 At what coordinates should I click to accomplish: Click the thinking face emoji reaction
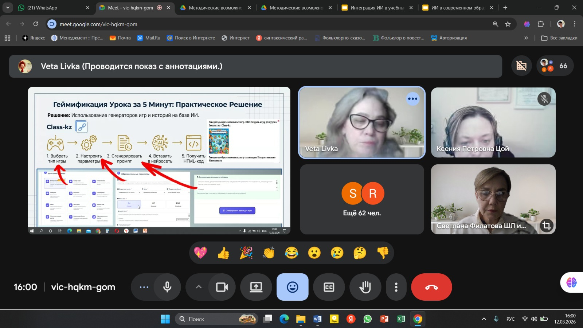[x=360, y=253]
